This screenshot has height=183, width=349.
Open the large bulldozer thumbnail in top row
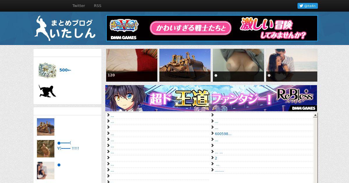(x=185, y=65)
